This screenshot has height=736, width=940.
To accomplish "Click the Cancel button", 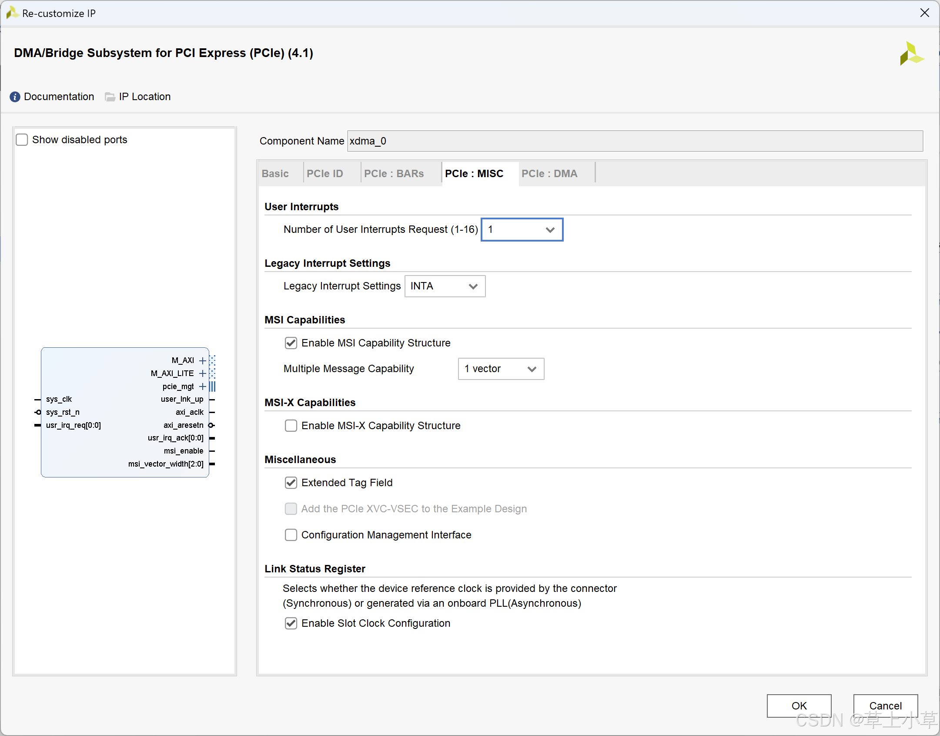I will 885,706.
